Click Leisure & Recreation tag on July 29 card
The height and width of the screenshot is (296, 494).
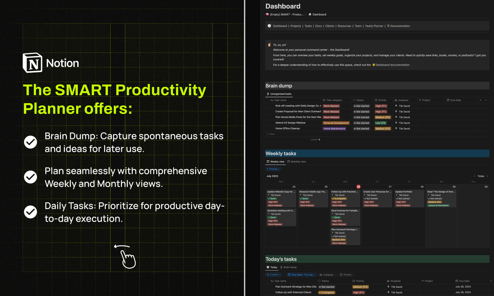[438, 205]
